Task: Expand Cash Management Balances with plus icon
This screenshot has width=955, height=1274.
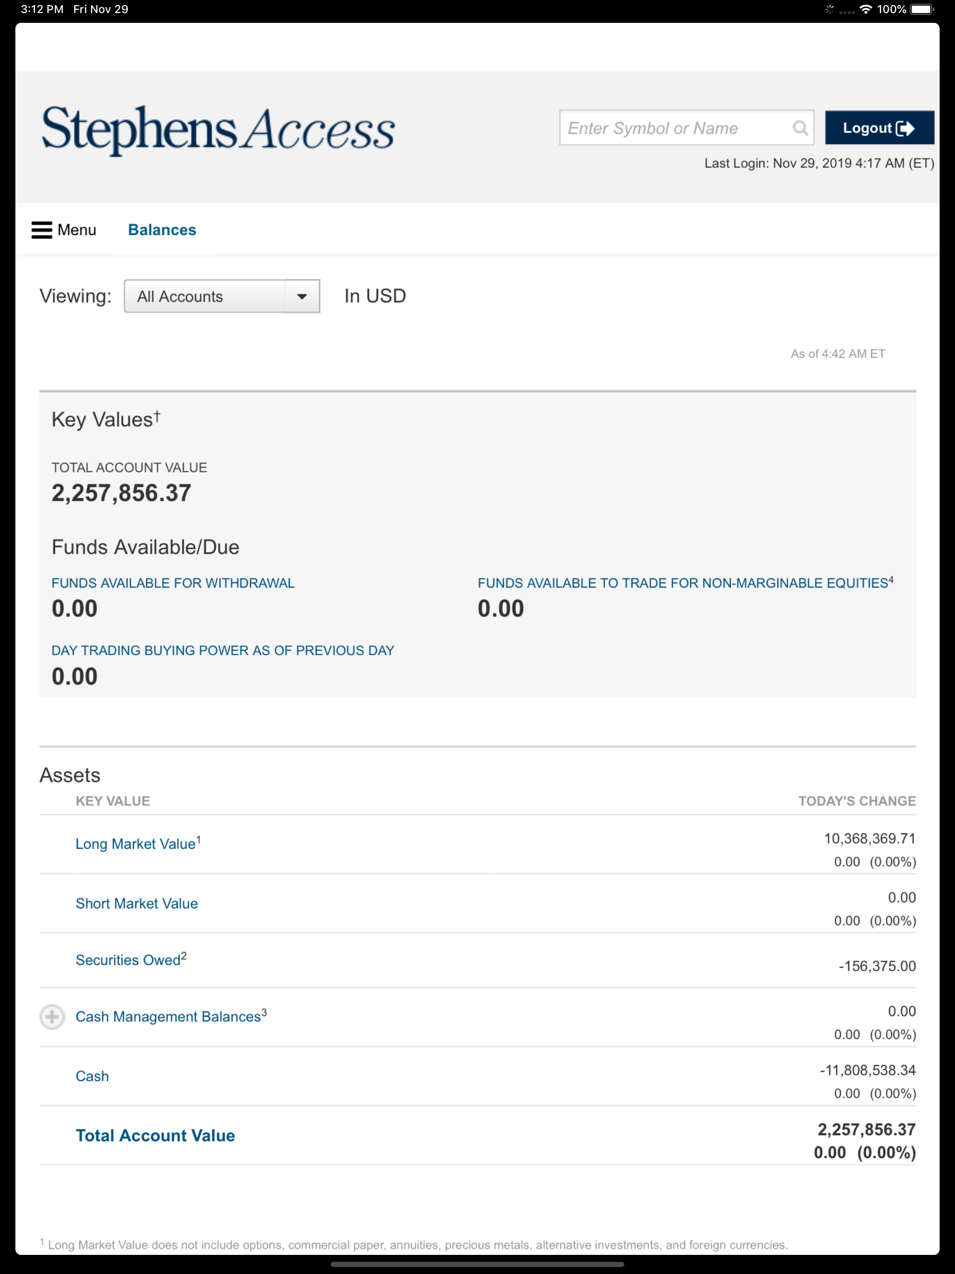Action: tap(52, 1017)
